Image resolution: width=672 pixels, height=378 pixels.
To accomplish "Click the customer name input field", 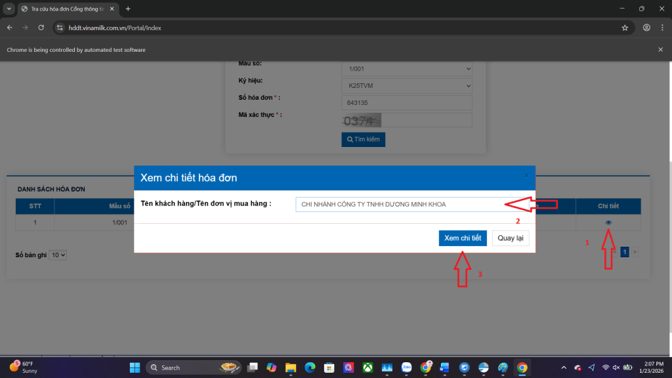I will [x=400, y=205].
